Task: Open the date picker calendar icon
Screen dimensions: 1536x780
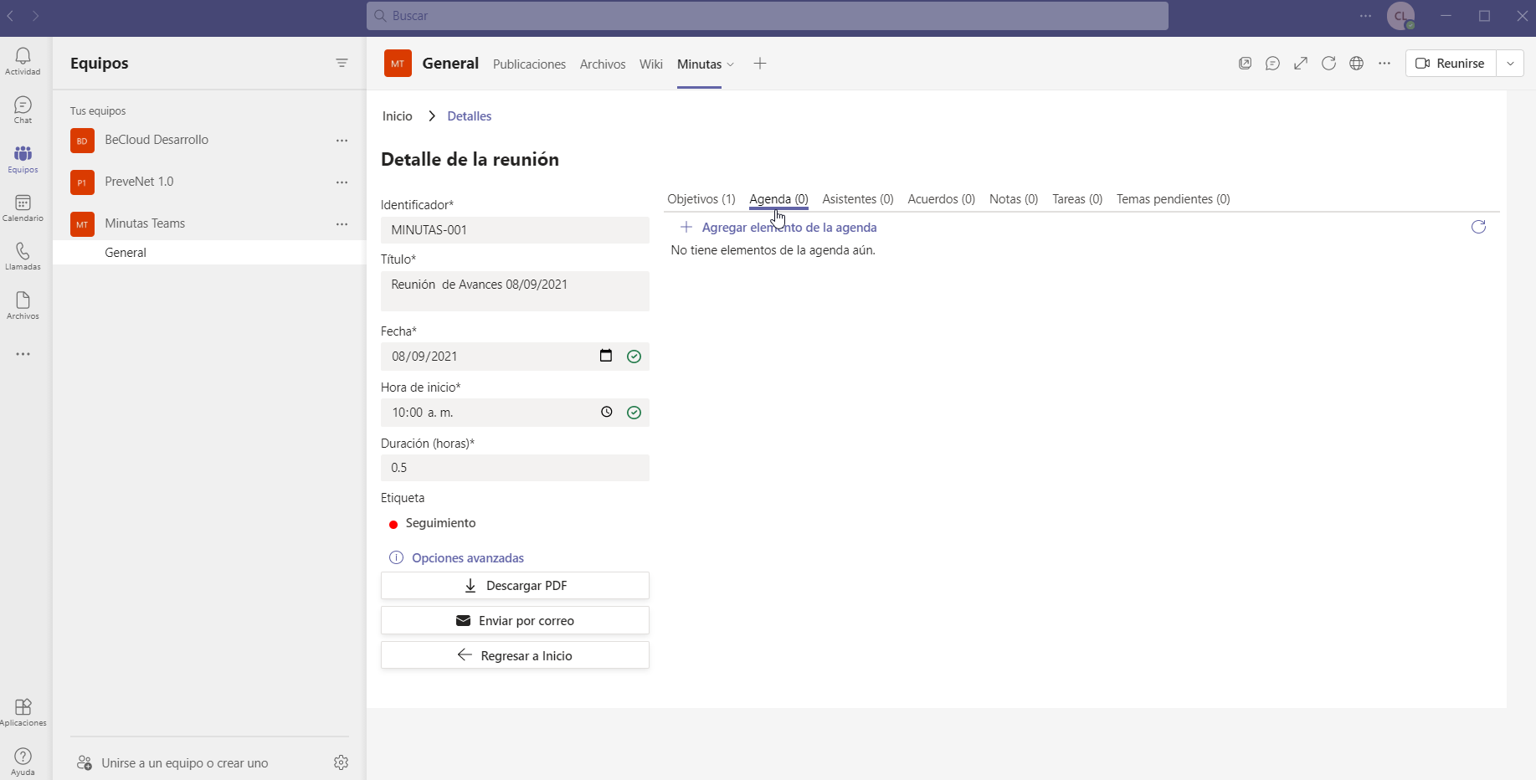Action: coord(606,356)
